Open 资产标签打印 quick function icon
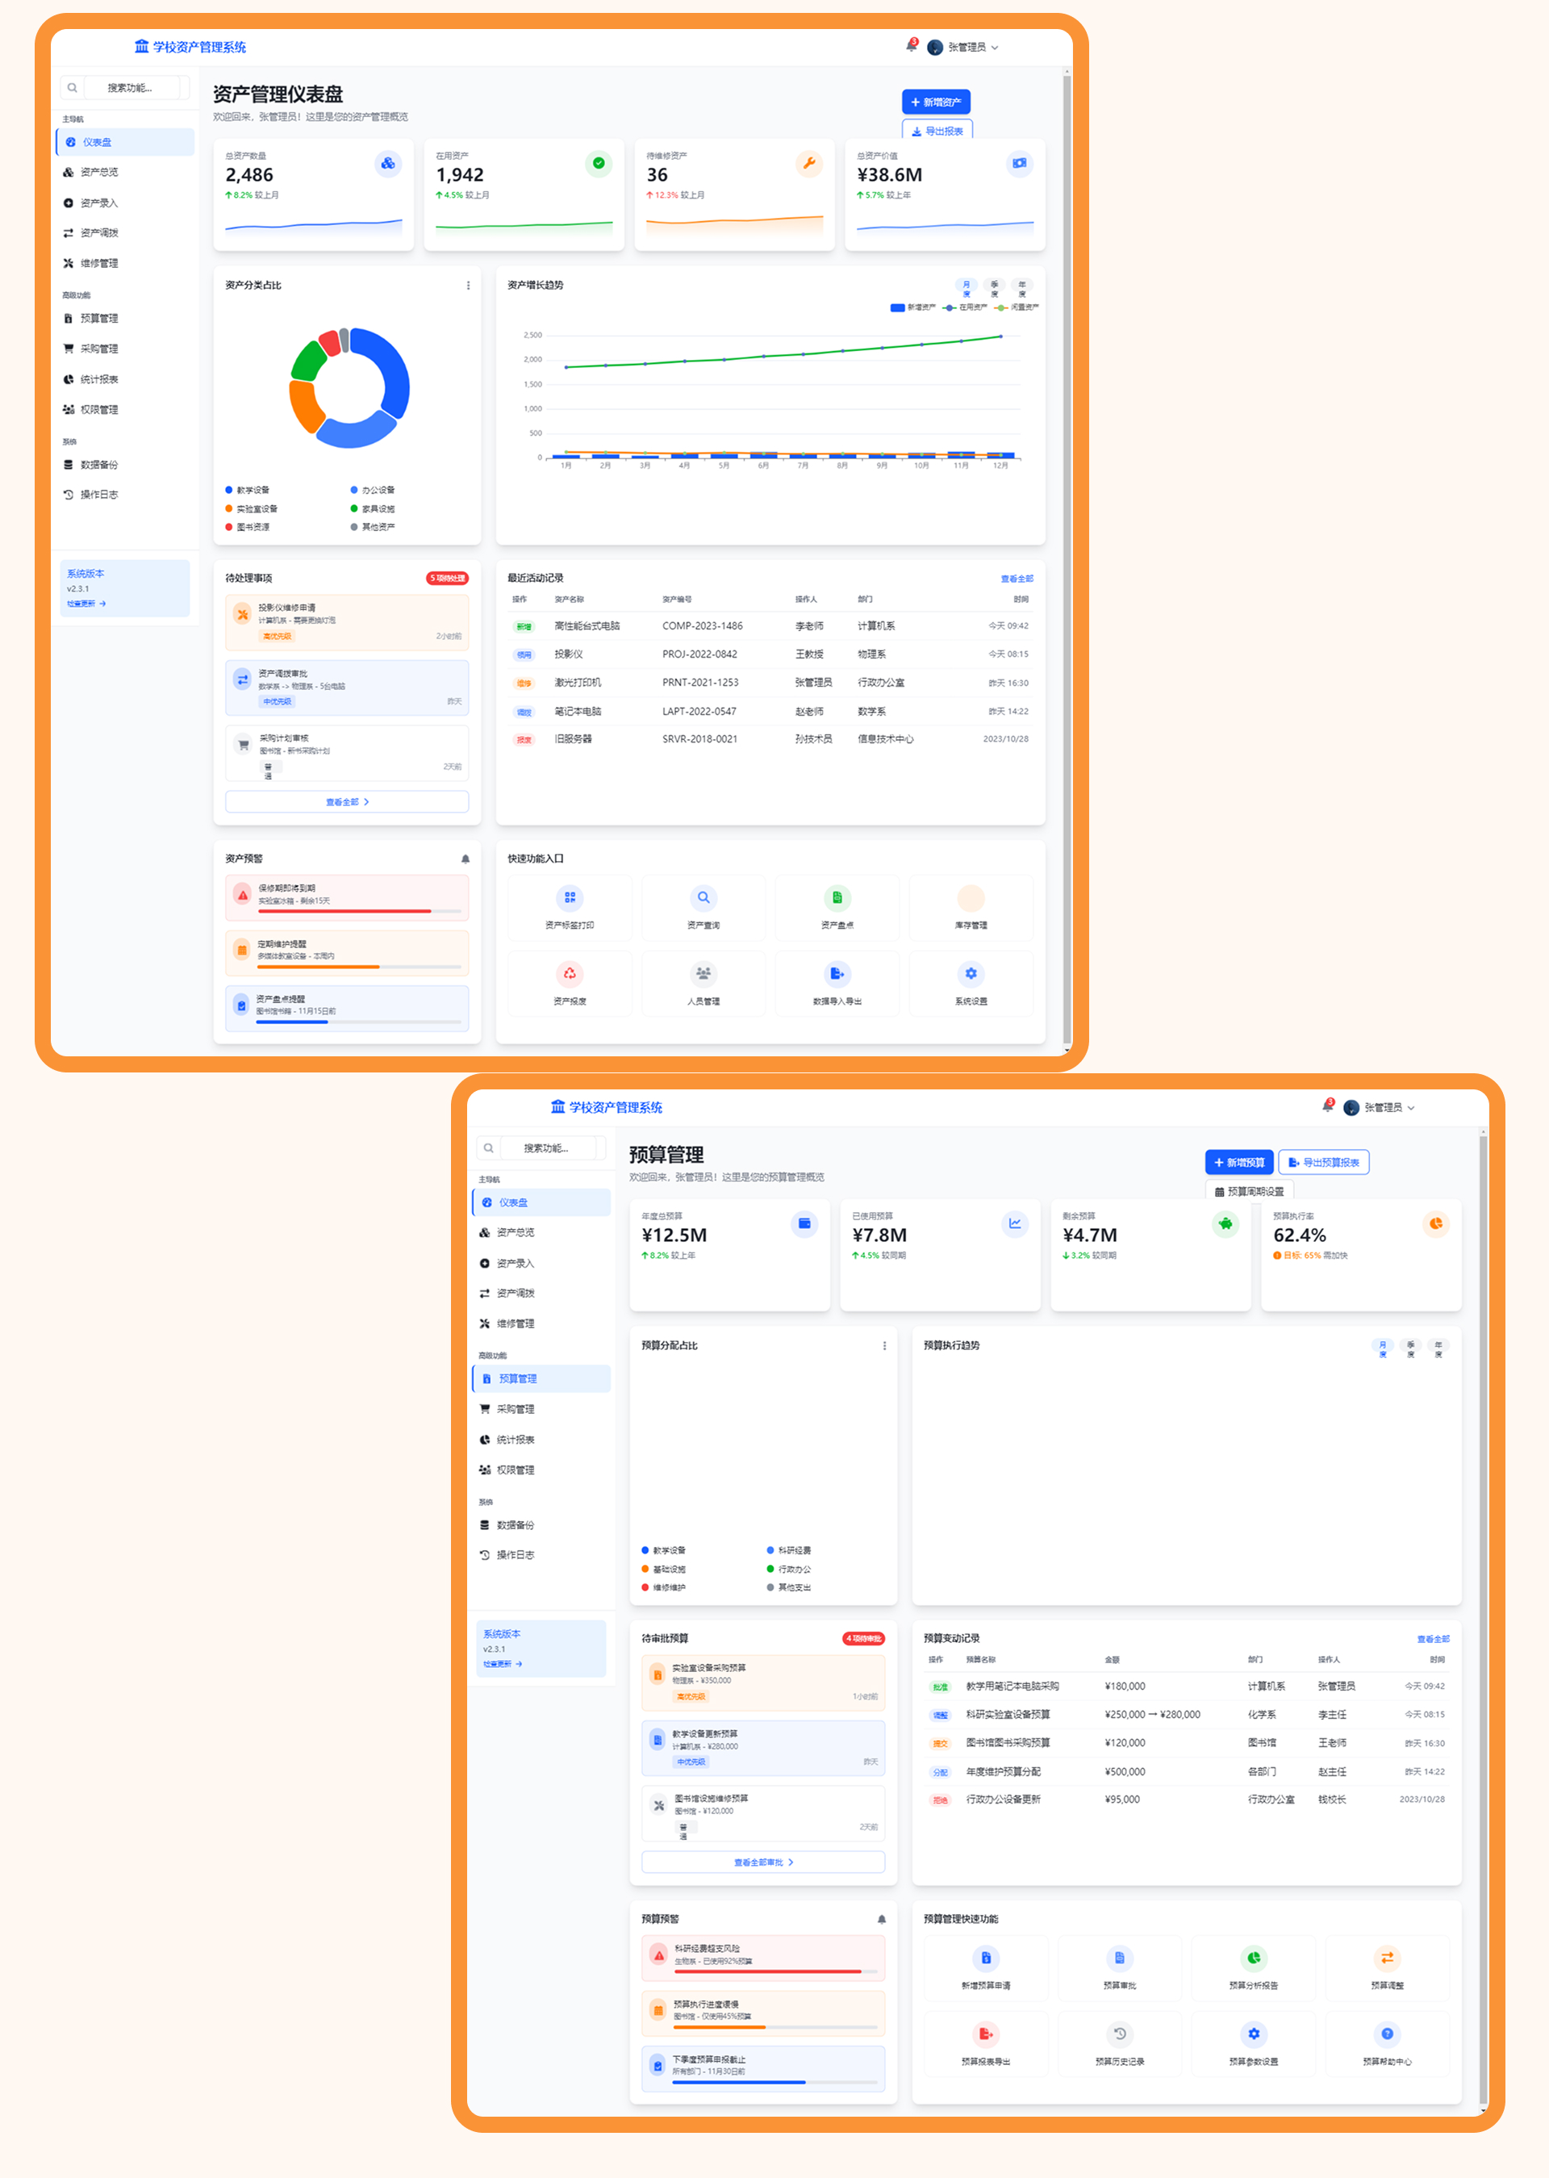 (x=570, y=897)
